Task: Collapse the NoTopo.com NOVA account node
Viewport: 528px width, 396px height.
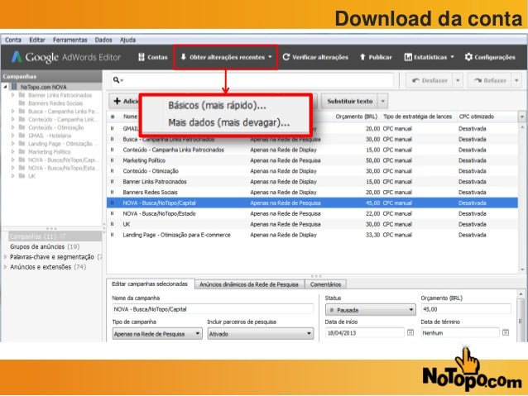Action: click(x=5, y=87)
